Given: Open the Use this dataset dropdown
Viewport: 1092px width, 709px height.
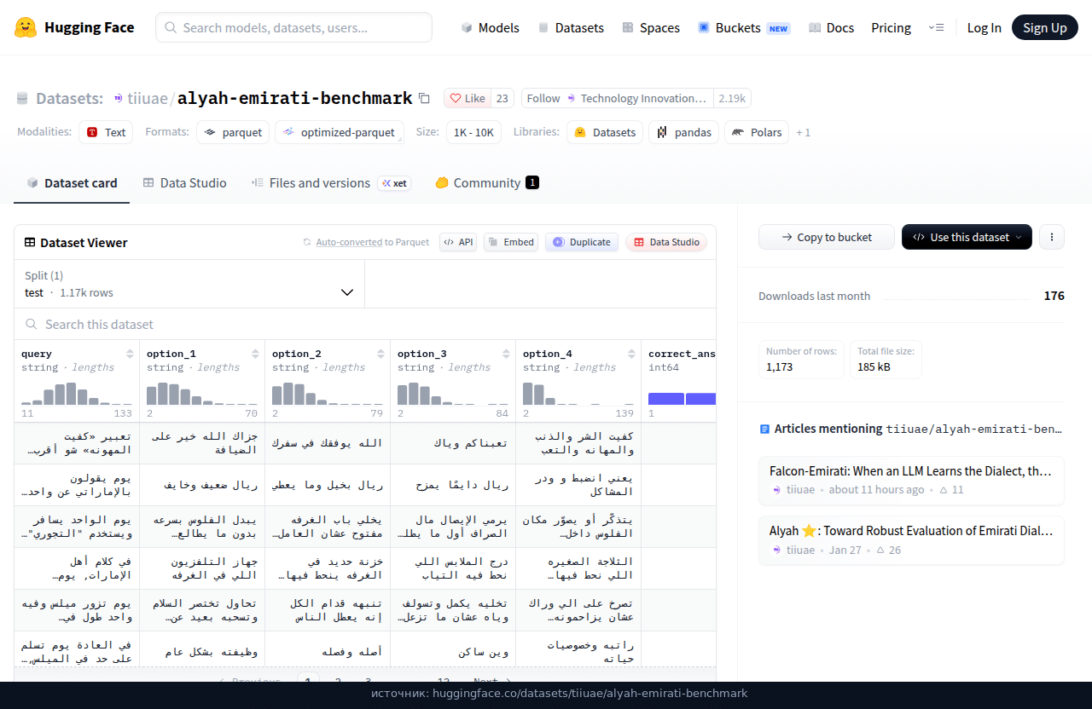Looking at the screenshot, I should click(967, 237).
